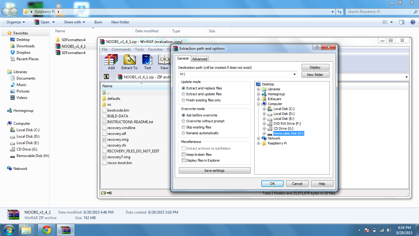This screenshot has width=419, height=236.
Task: Toggle Explorer preview pane button
Action: click(x=402, y=22)
